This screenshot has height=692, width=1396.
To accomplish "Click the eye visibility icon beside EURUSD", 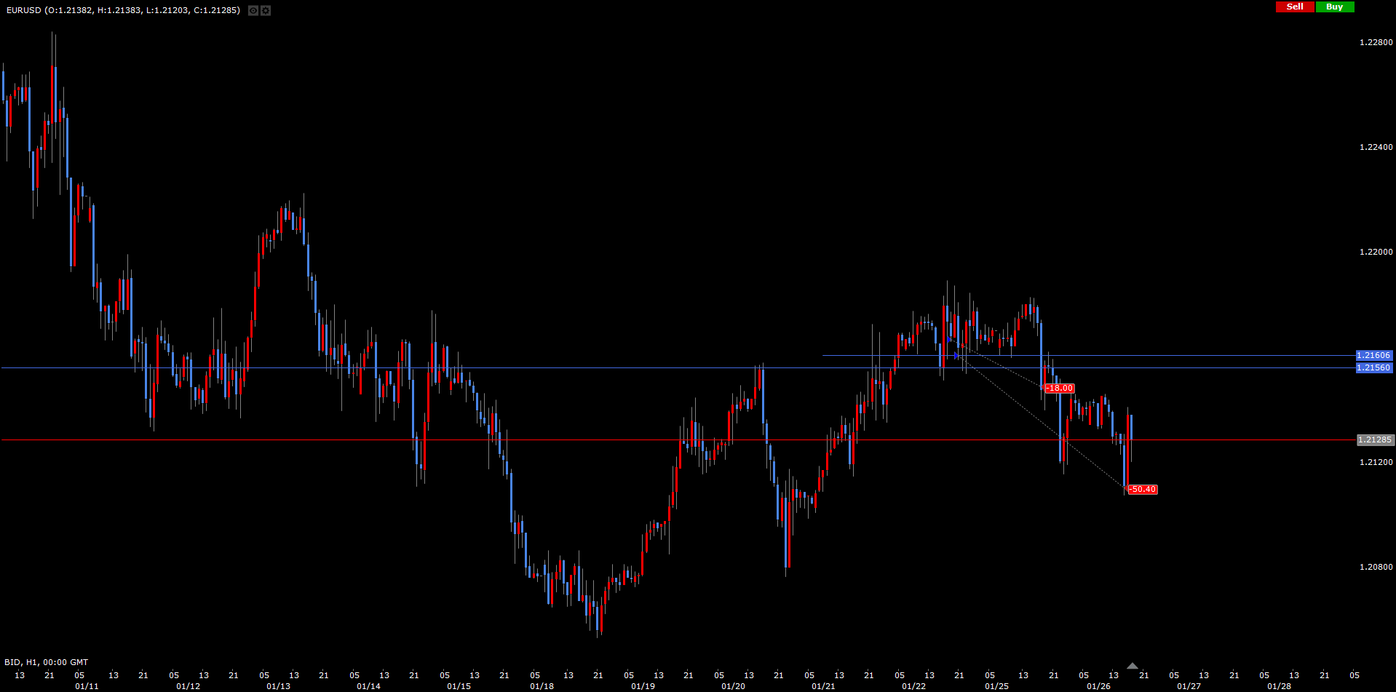I will 253,11.
